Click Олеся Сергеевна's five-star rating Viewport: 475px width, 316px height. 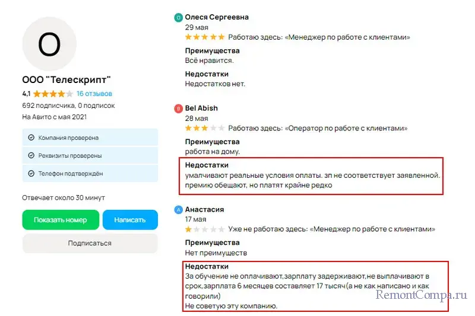pyautogui.click(x=205, y=37)
